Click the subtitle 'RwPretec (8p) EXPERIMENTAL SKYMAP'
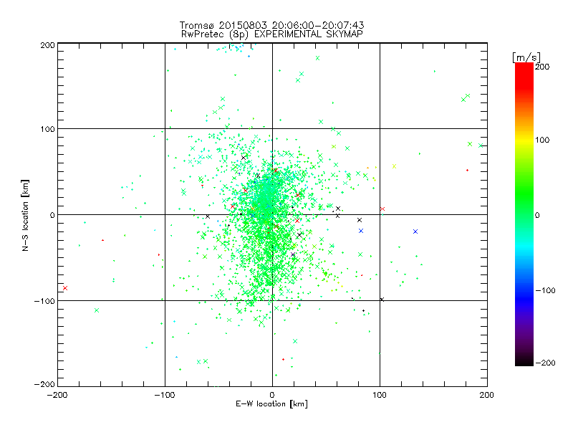 (x=271, y=34)
